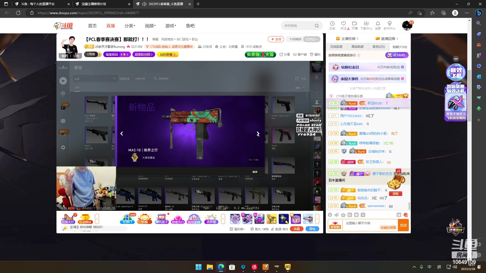This screenshot has height=273, width=486.
Task: Switch to the 贵宾(2万) tab
Action: click(378, 47)
